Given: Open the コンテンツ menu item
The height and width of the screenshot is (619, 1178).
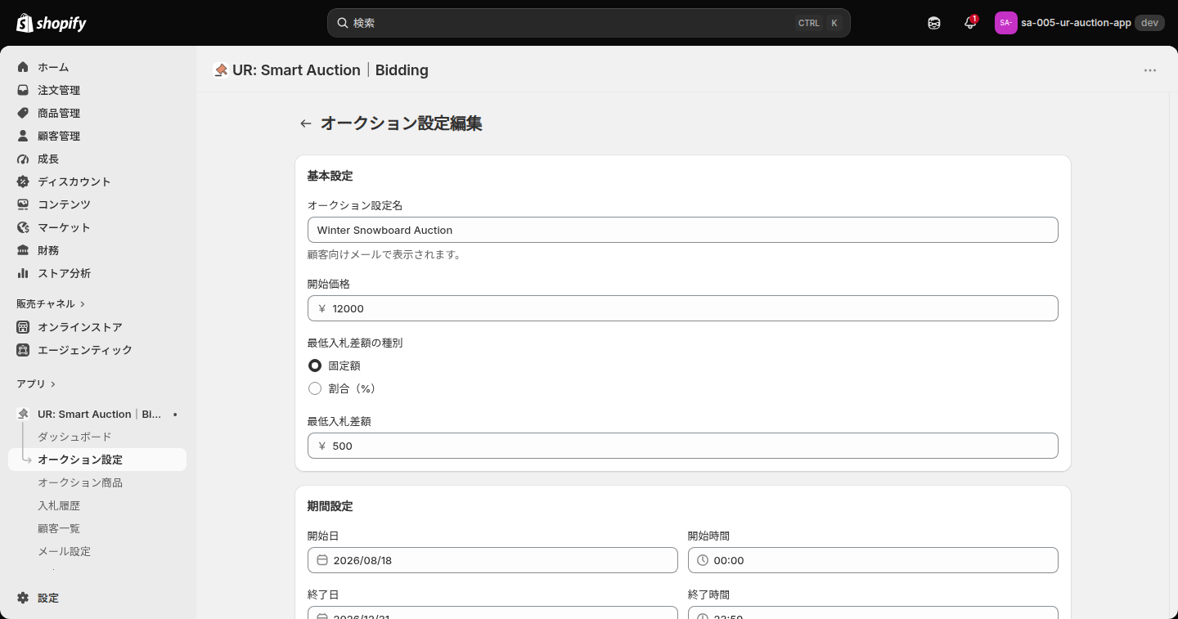Looking at the screenshot, I should point(97,204).
